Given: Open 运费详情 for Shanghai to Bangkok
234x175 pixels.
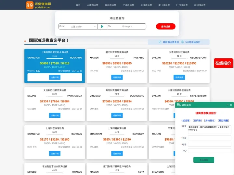Looking at the screenshot, I should pyautogui.click(x=117, y=154).
